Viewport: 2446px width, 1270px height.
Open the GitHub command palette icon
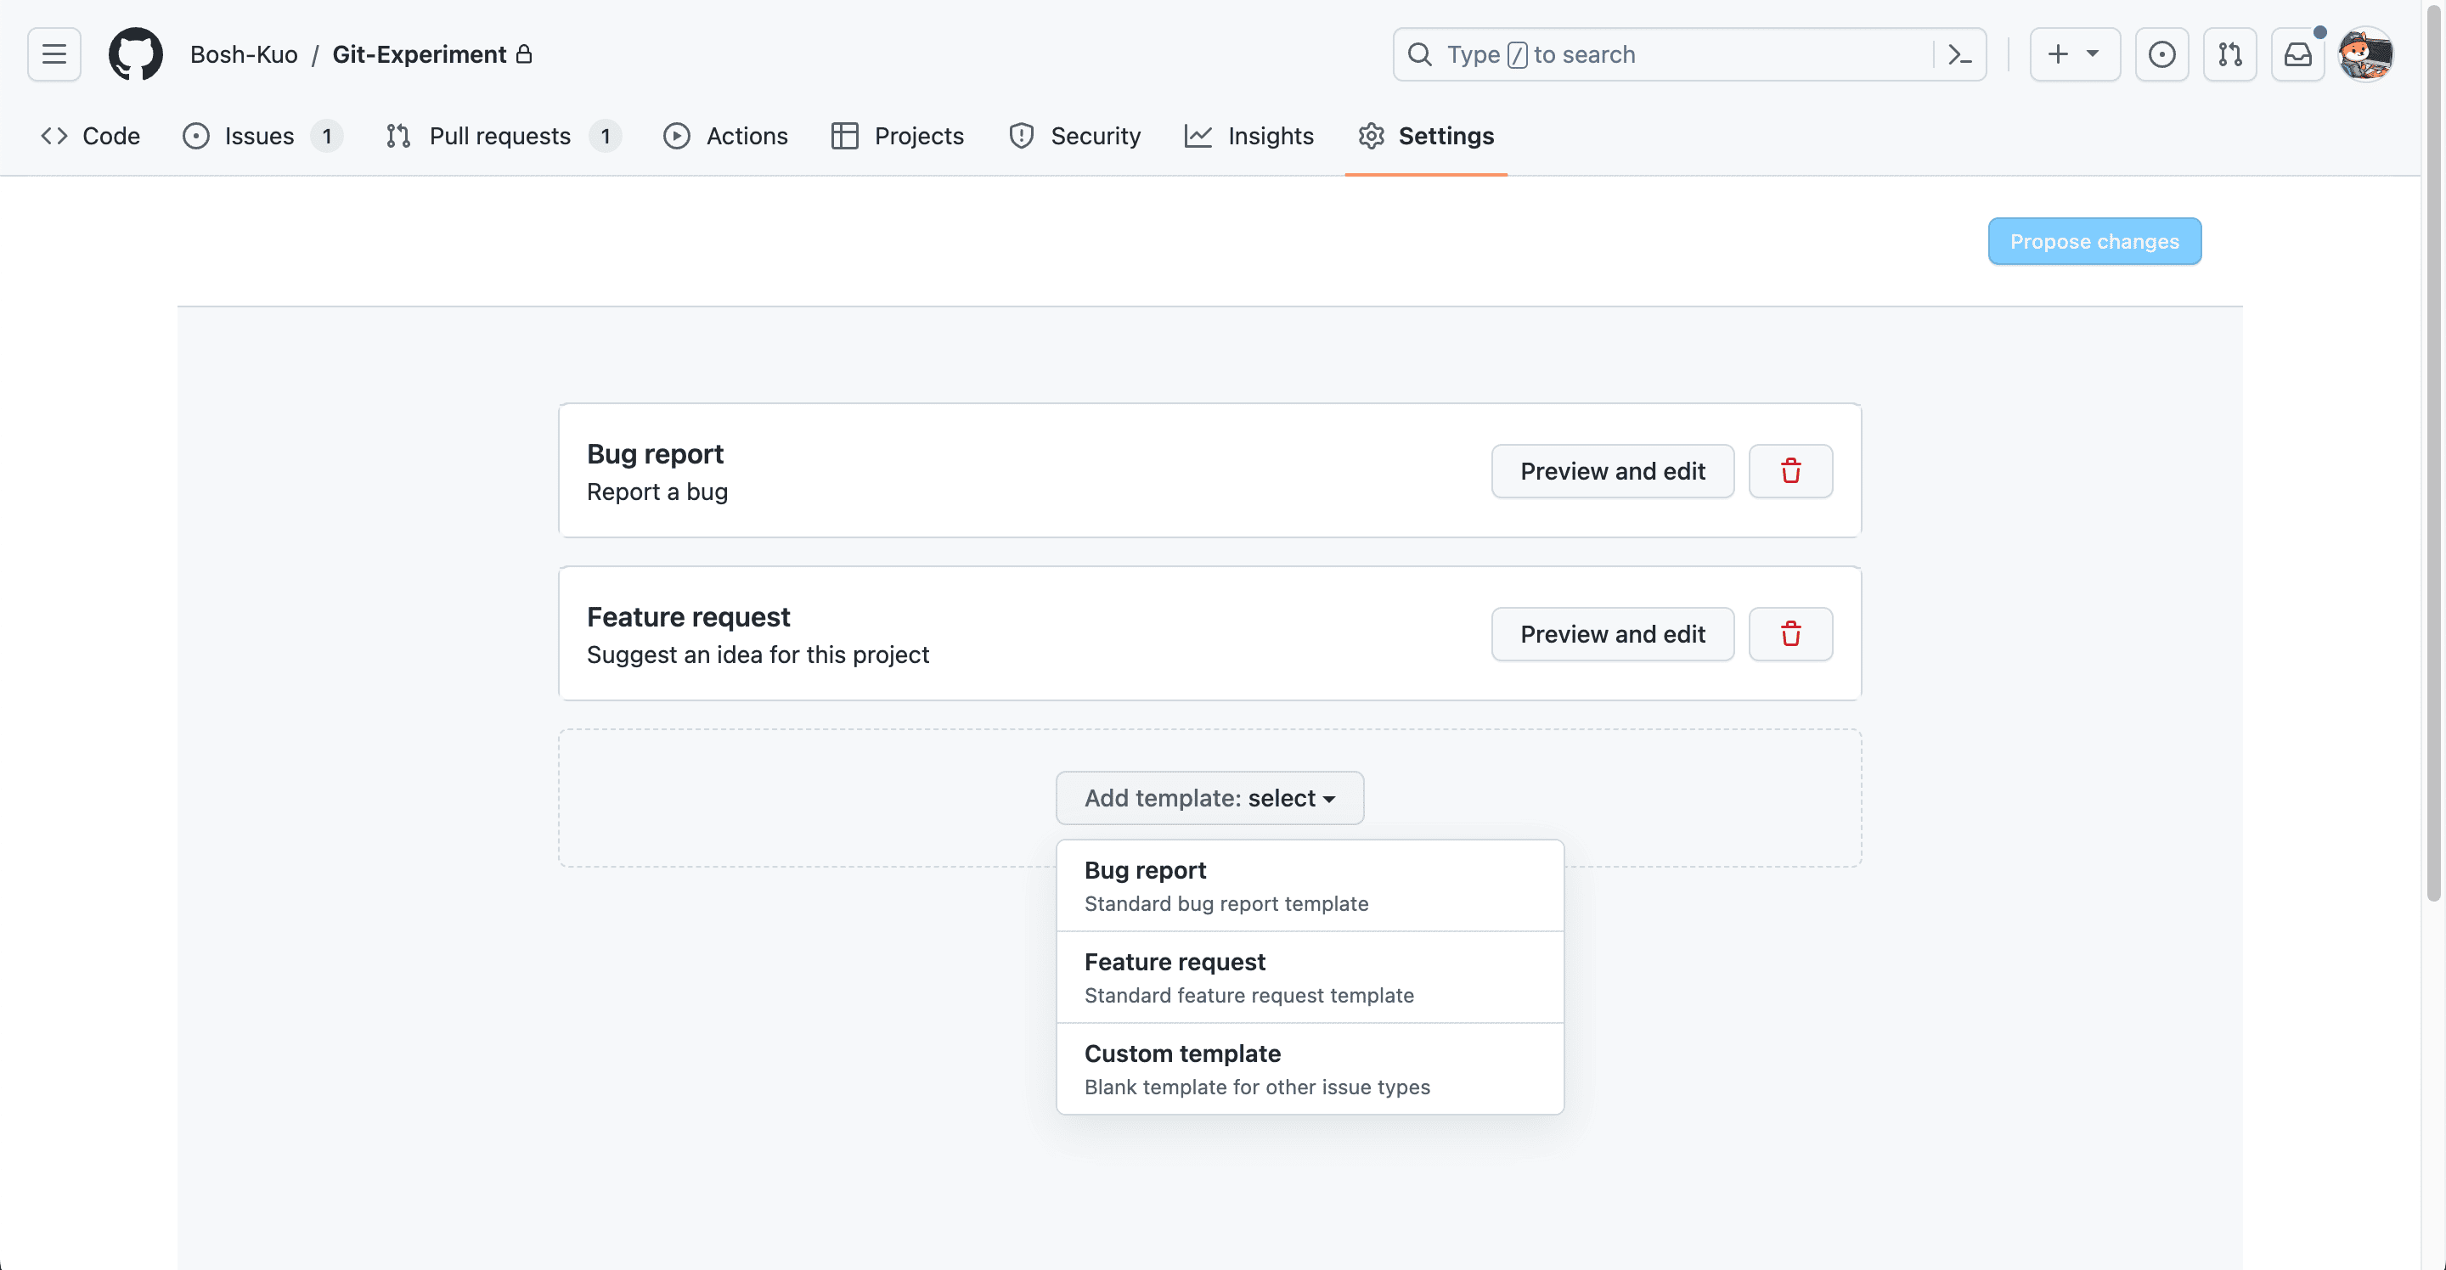tap(1958, 54)
